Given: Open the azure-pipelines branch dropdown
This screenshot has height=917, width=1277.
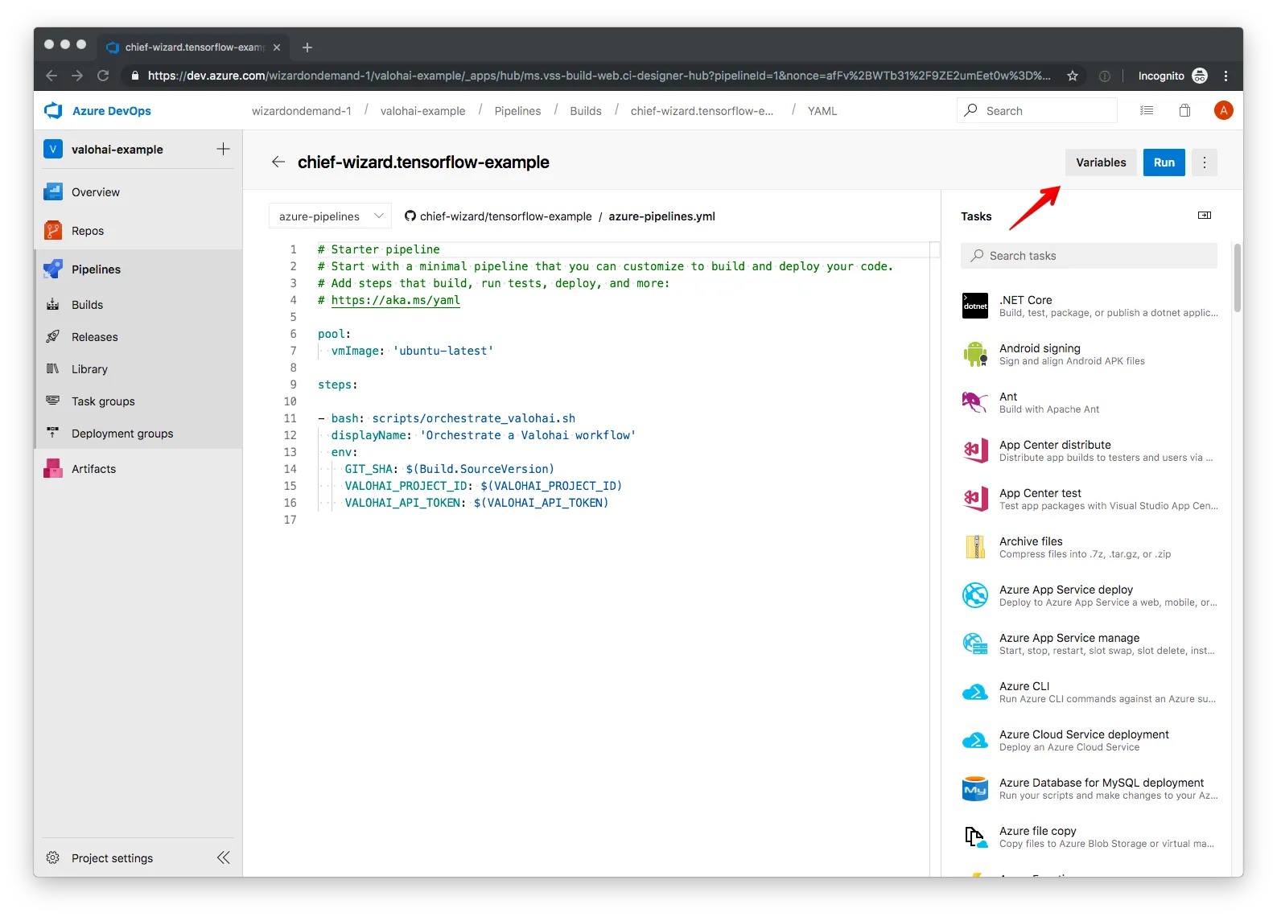Looking at the screenshot, I should click(330, 216).
